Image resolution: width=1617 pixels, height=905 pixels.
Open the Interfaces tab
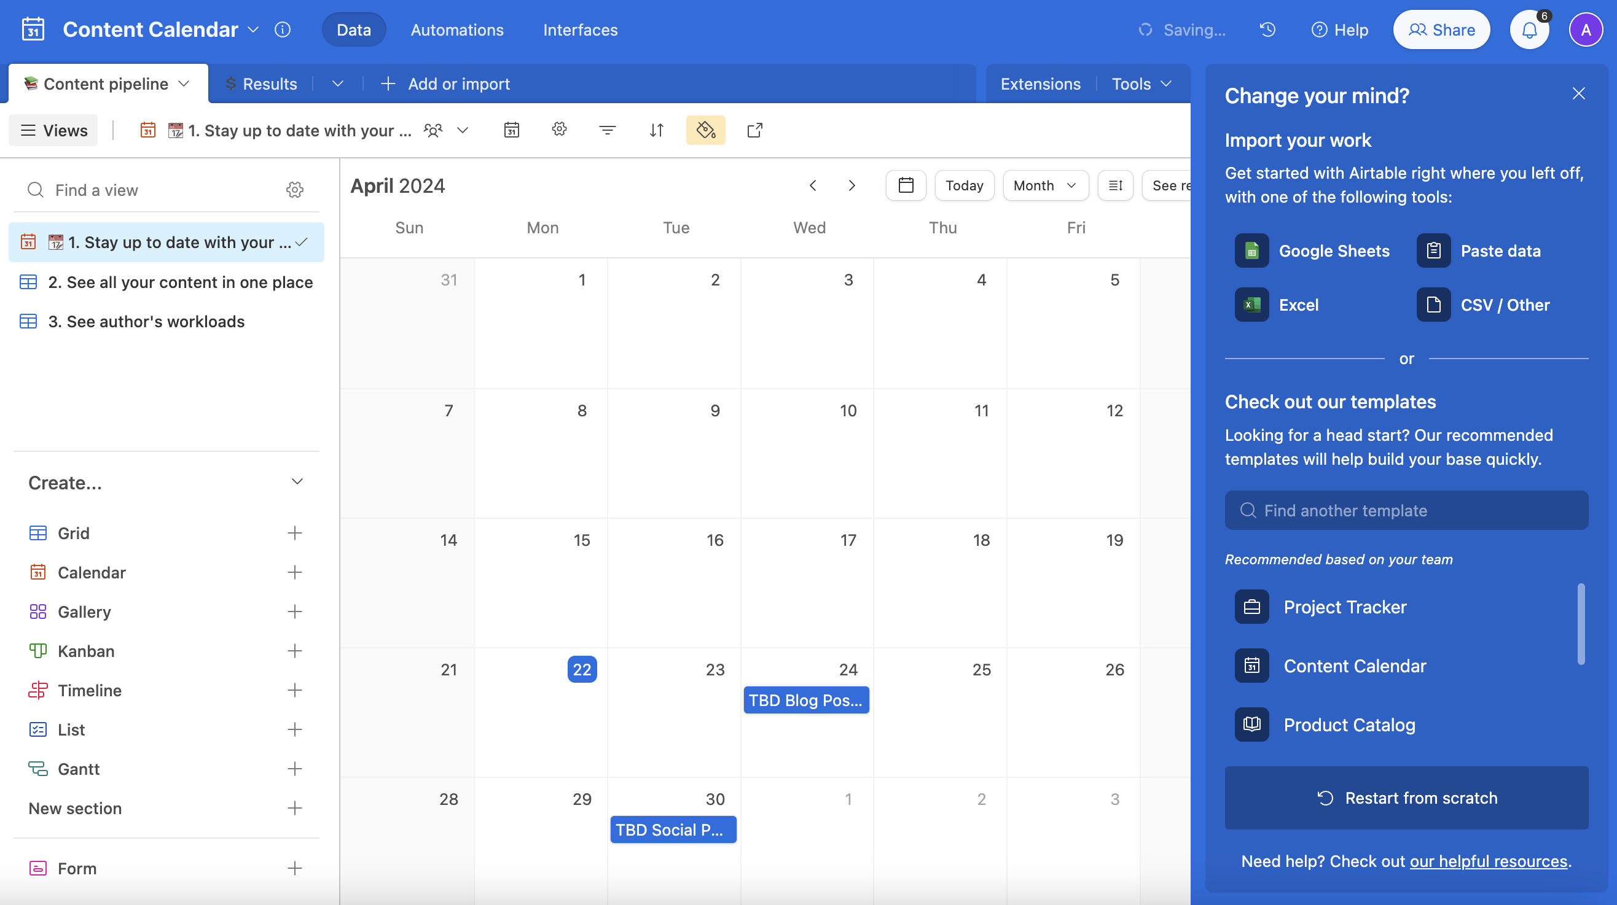[x=579, y=29]
